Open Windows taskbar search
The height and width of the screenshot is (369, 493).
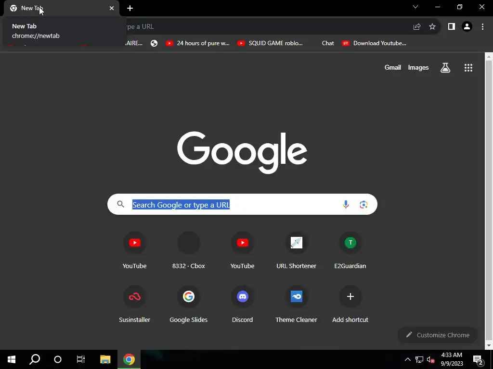35,359
